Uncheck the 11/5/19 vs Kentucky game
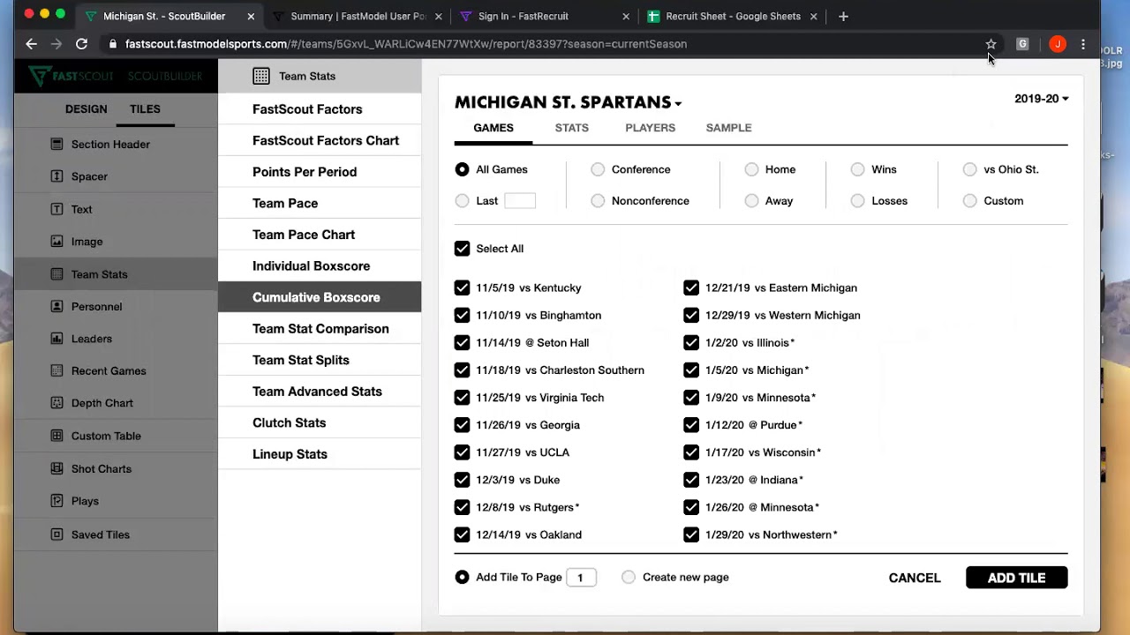This screenshot has width=1130, height=635. 462,288
